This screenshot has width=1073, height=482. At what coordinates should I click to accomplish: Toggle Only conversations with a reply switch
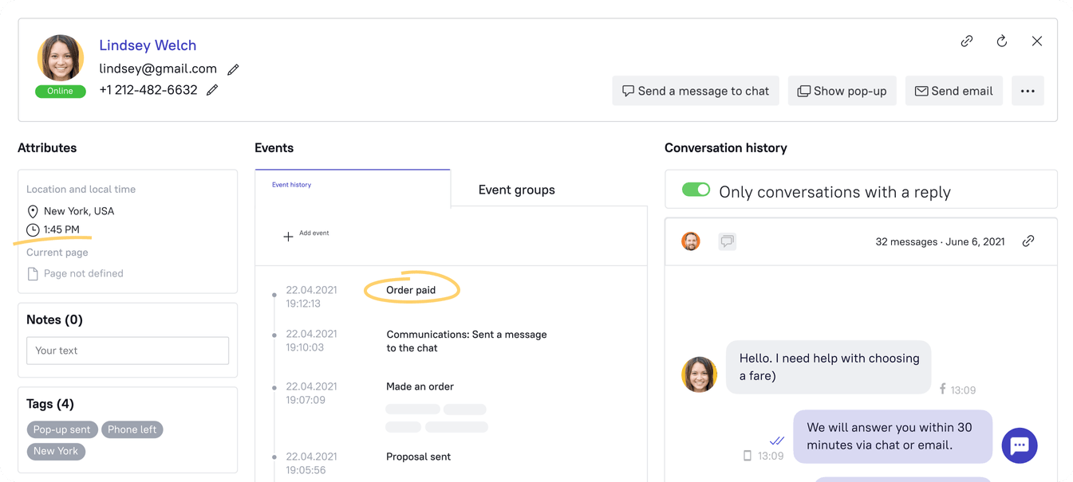coord(696,190)
